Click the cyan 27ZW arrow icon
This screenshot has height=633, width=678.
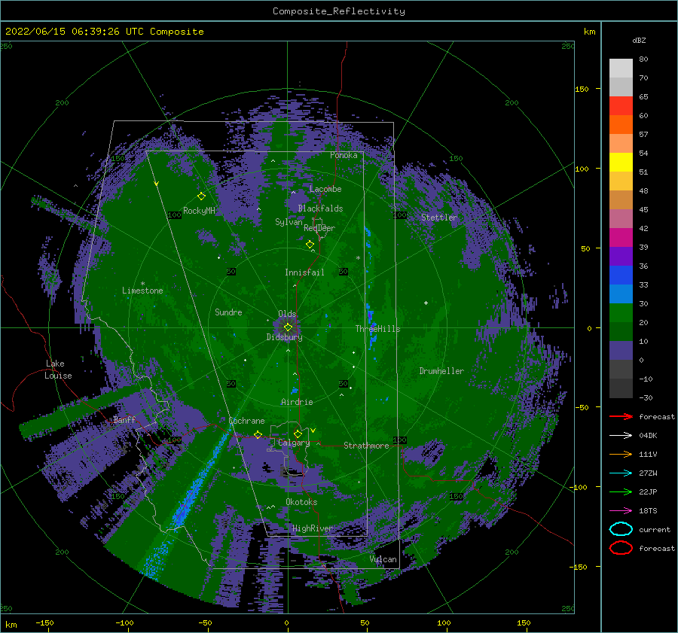[x=621, y=473]
